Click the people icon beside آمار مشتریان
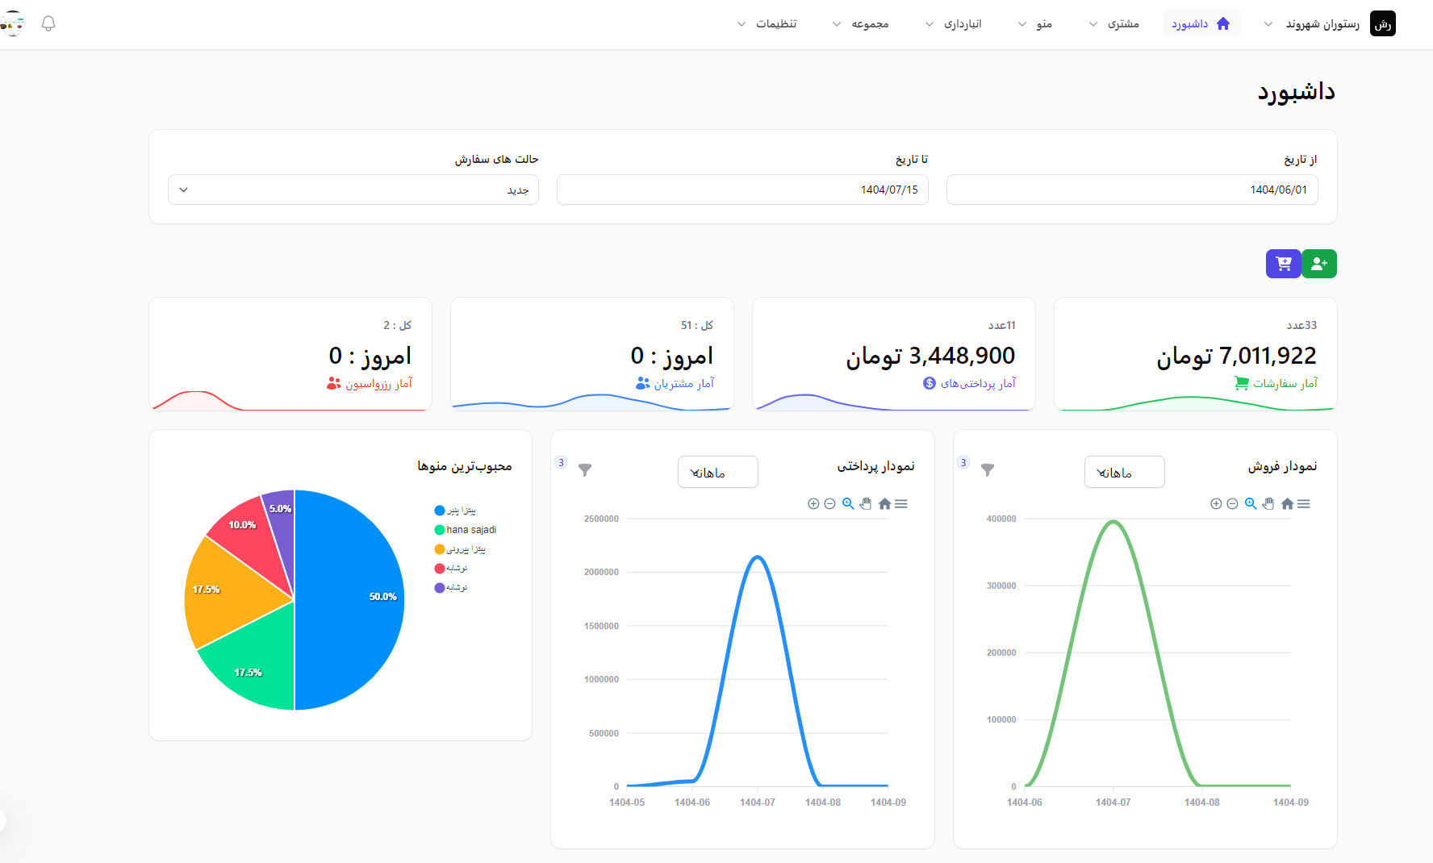 click(x=643, y=383)
